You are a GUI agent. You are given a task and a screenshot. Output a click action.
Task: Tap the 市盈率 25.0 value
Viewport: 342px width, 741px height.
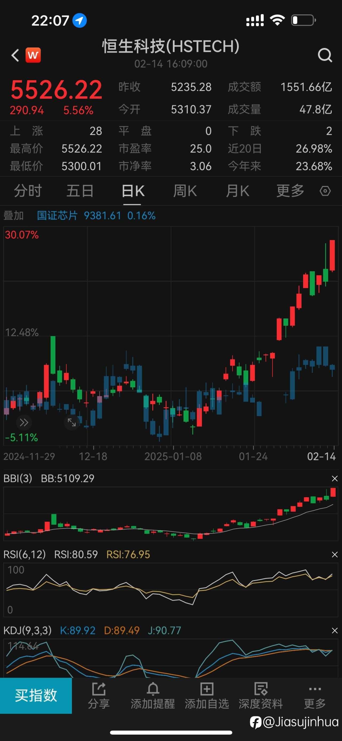point(201,149)
